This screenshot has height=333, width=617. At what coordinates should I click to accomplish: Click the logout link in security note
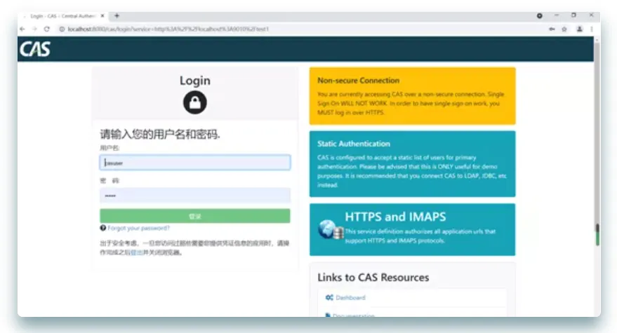[x=137, y=252]
